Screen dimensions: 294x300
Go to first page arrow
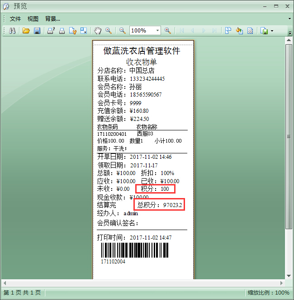point(182,31)
